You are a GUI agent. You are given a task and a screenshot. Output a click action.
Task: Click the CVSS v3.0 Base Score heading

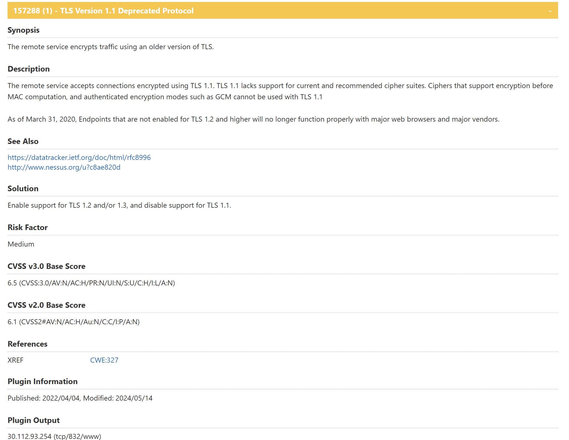pyautogui.click(x=46, y=266)
